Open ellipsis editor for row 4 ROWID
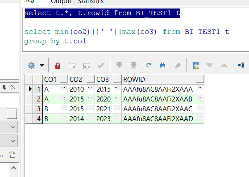 coord(199,117)
